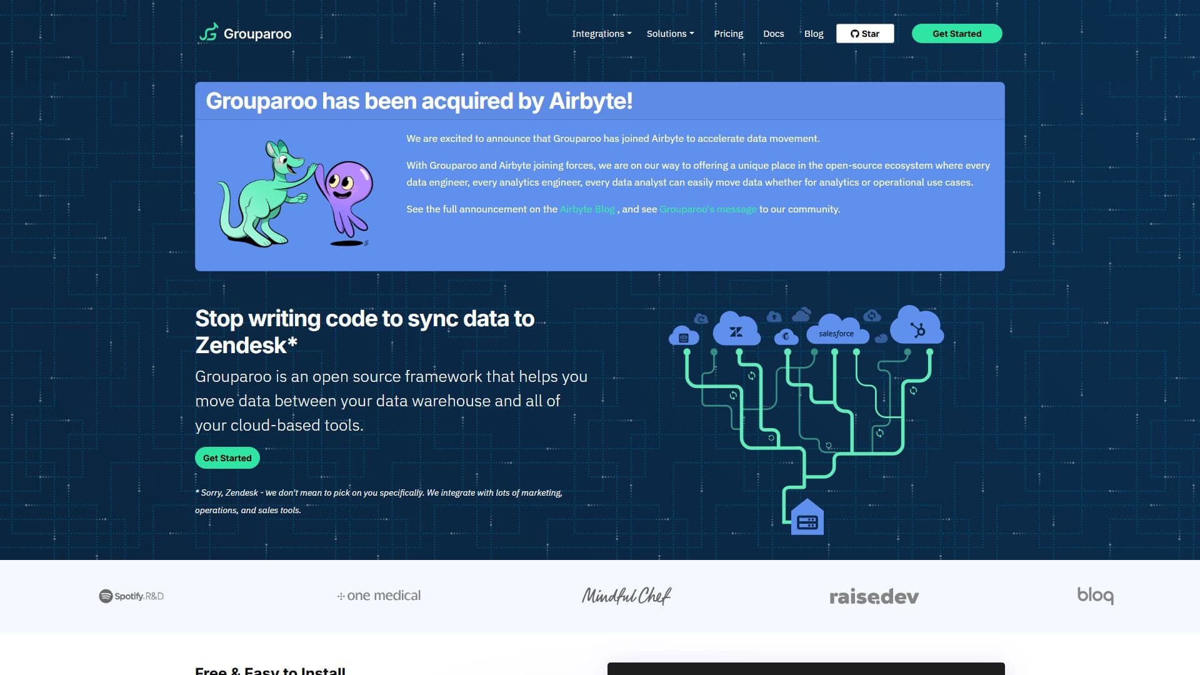The width and height of the screenshot is (1200, 675).
Task: Click the Spotify R&D logo
Action: point(131,596)
